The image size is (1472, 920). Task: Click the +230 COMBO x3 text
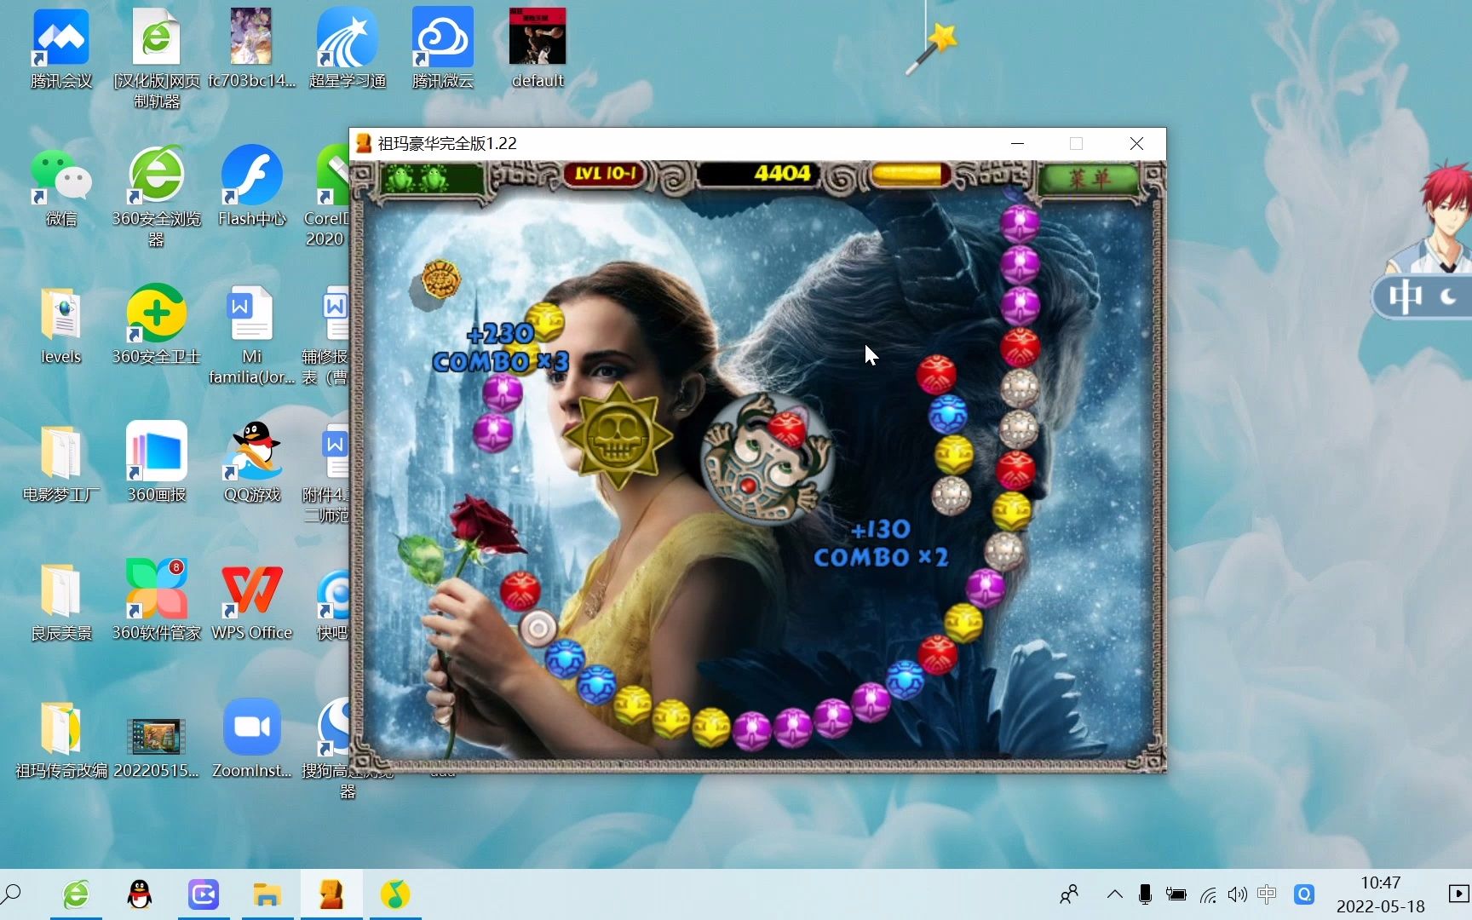click(x=501, y=348)
